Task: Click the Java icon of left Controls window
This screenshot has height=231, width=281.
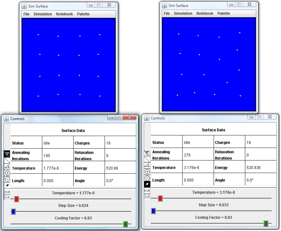Action: coord(6,119)
